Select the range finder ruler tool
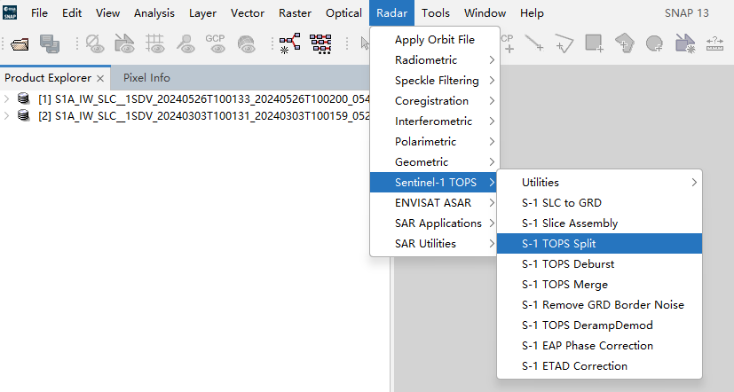This screenshot has width=734, height=392. 714,44
